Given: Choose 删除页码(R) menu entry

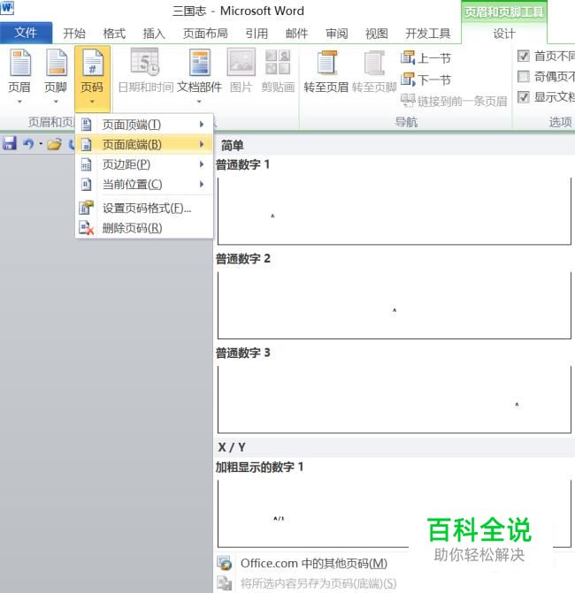Looking at the screenshot, I should click(144, 228).
